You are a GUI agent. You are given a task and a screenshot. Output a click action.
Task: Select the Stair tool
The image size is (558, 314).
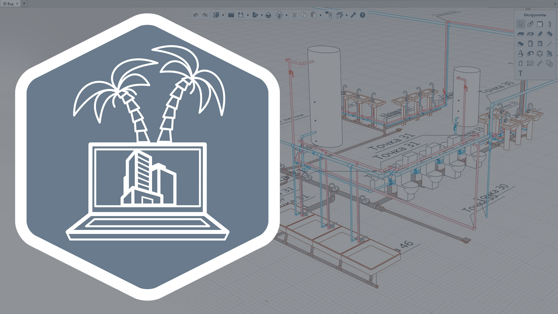click(x=550, y=34)
